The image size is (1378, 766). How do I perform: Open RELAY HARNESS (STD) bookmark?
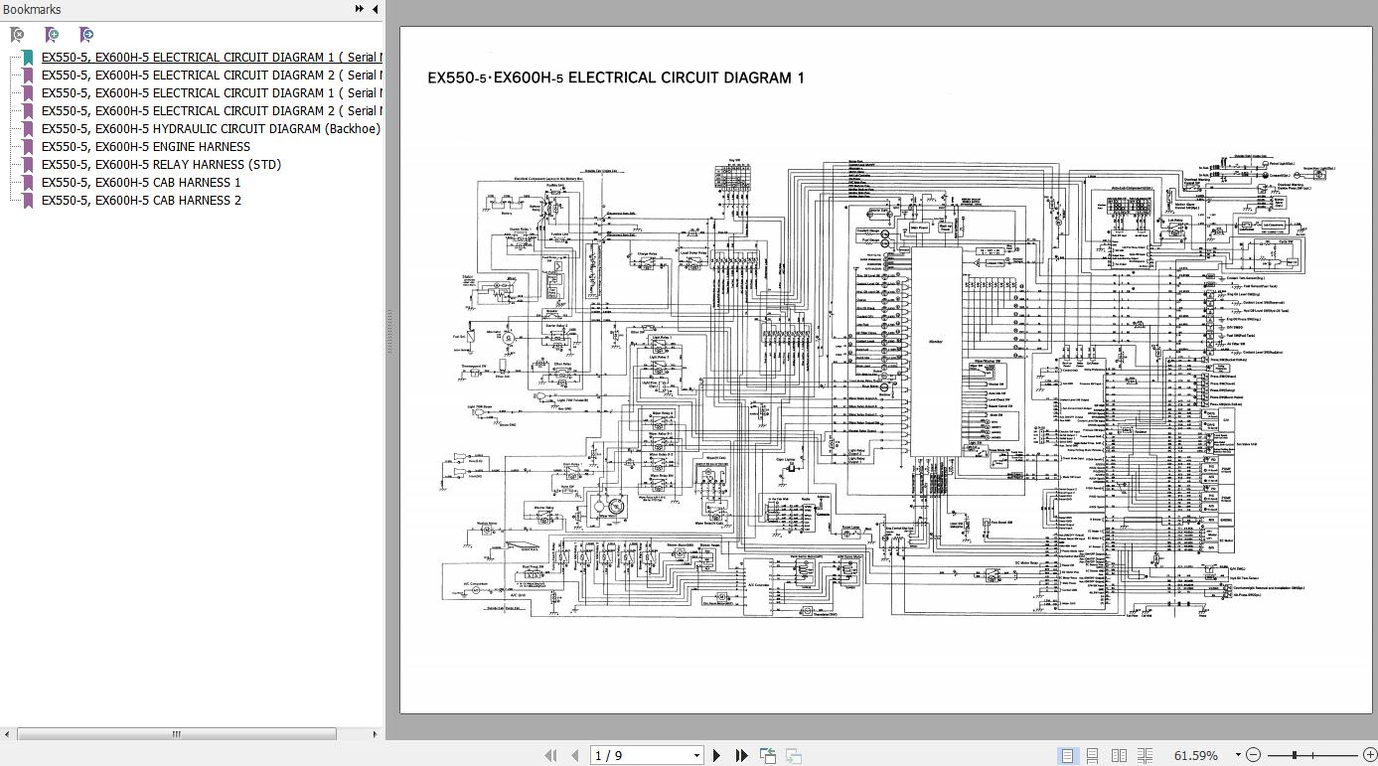(x=161, y=165)
